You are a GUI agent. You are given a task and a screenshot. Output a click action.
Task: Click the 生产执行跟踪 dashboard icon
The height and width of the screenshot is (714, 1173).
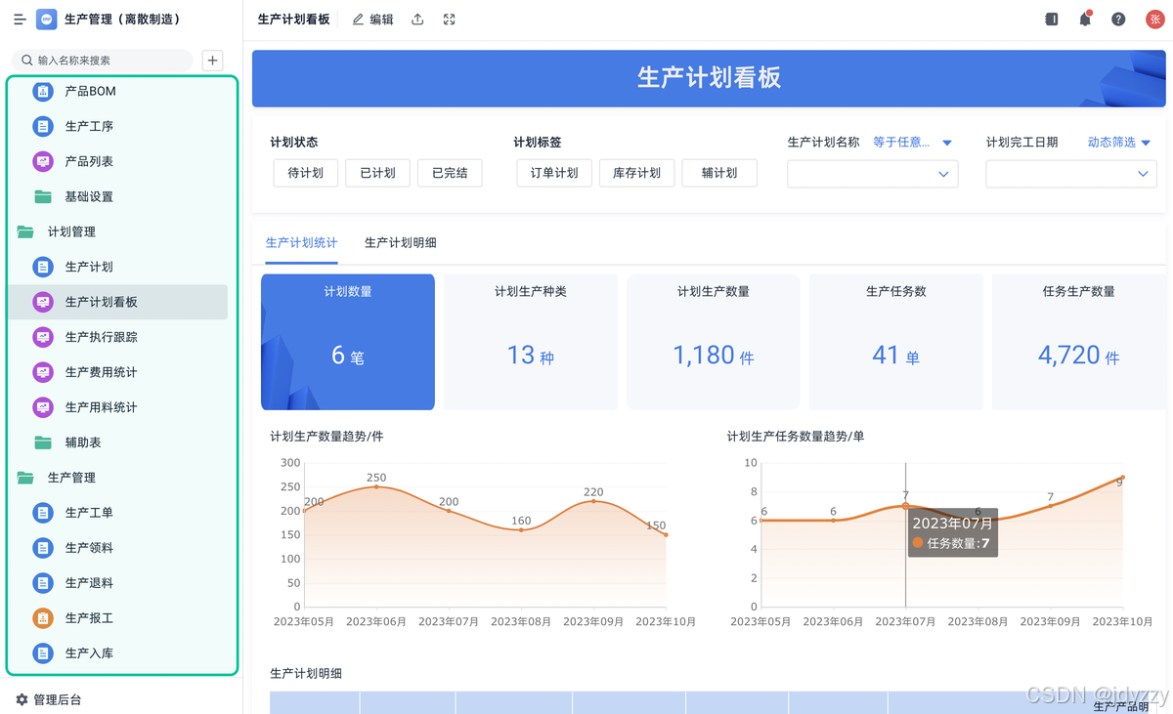(x=43, y=337)
